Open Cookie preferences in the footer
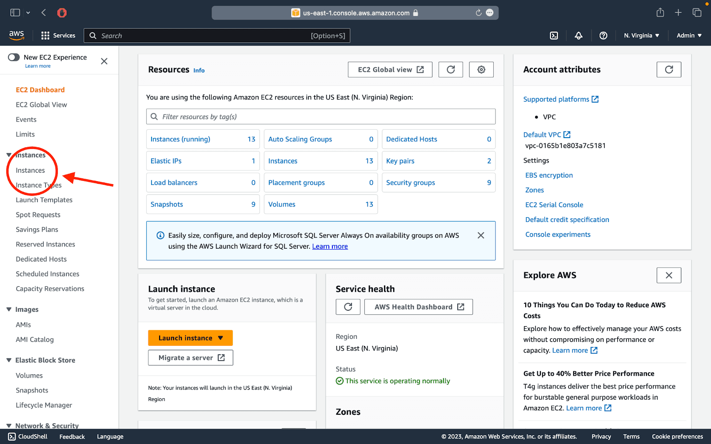This screenshot has width=711, height=444. tap(677, 436)
